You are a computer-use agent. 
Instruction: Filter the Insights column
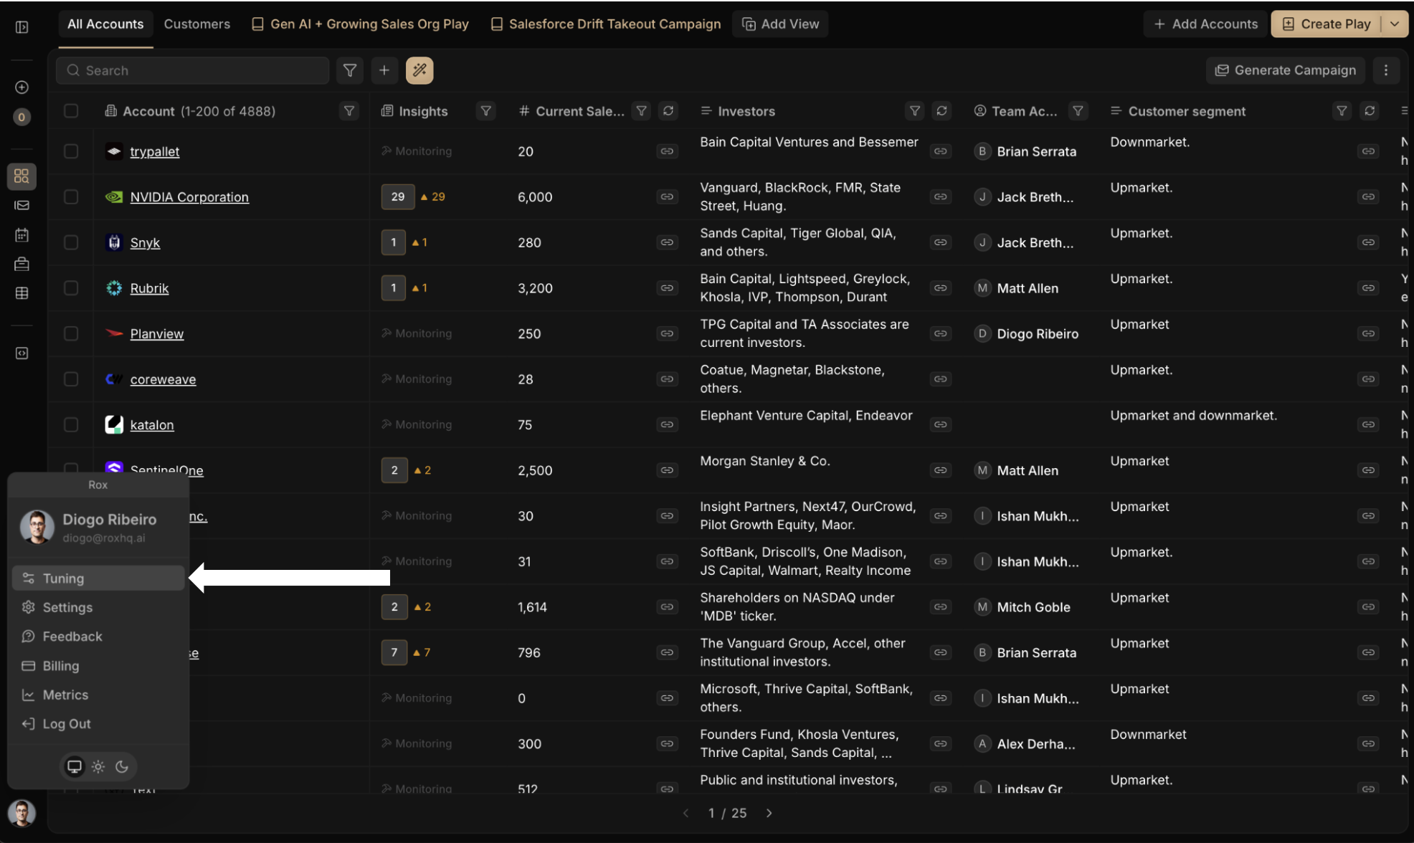pos(485,111)
